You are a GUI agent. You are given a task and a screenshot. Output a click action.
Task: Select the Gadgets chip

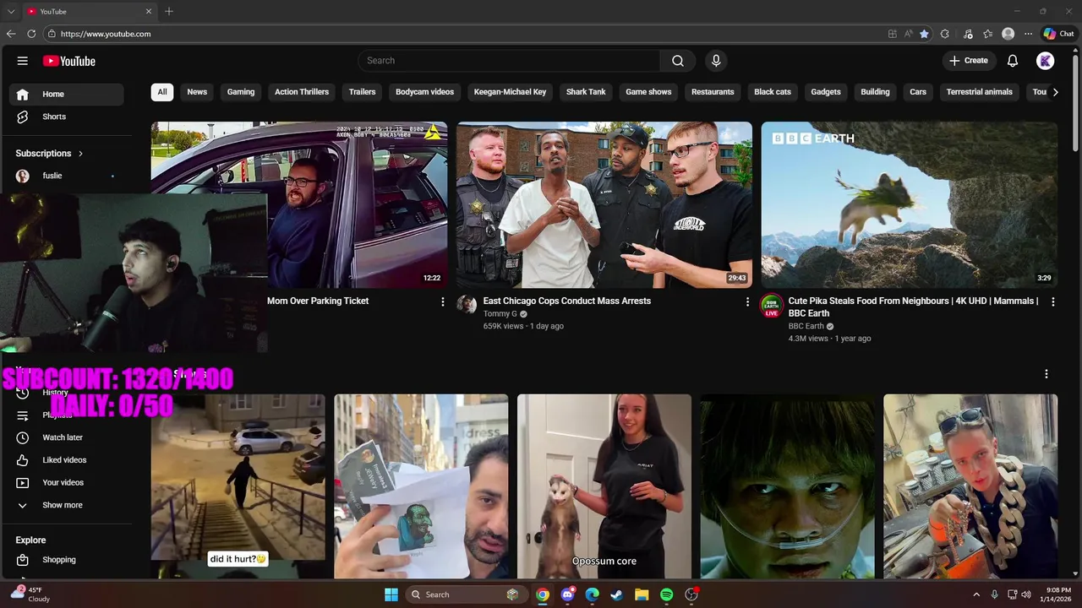(826, 92)
